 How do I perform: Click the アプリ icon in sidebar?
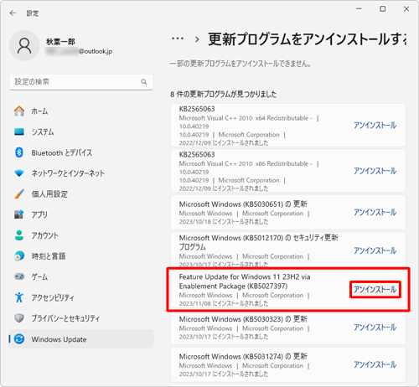click(x=19, y=214)
